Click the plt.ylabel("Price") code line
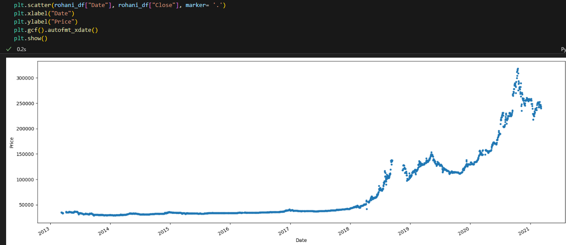Screen dimensions: 566x245 [45, 21]
